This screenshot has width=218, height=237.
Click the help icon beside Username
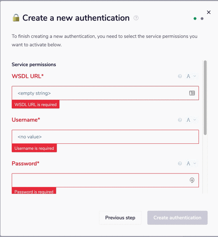(x=180, y=120)
